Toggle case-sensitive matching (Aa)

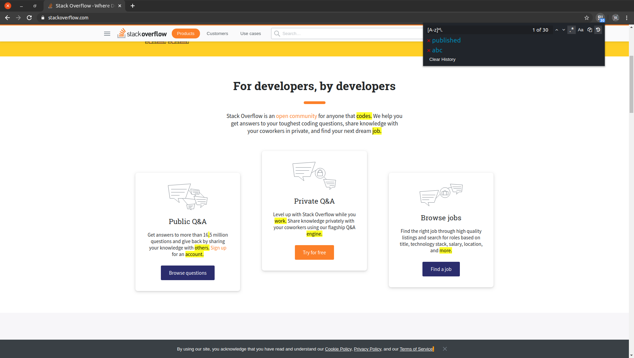coord(581,30)
